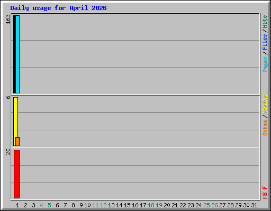
Task: Click the 6 axis value for visits
Action: pos(8,97)
